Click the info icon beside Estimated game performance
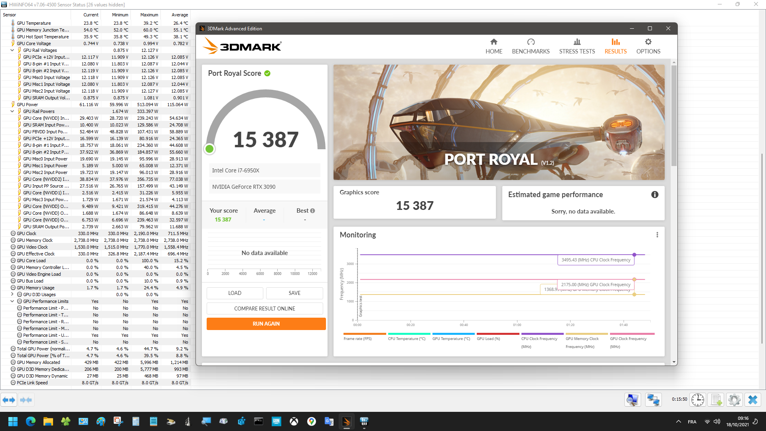 tap(655, 195)
